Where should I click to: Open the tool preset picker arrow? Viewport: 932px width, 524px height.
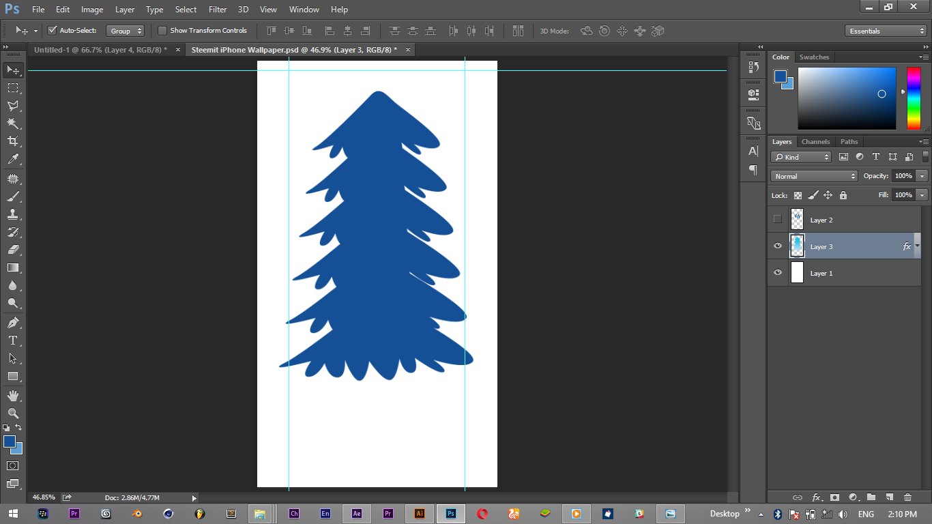pyautogui.click(x=35, y=31)
